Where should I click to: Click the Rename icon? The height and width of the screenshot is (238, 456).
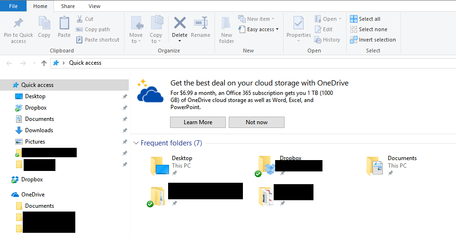(201, 23)
